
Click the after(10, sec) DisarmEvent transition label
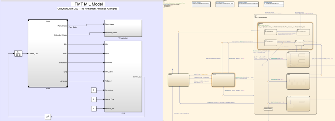click(x=201, y=74)
